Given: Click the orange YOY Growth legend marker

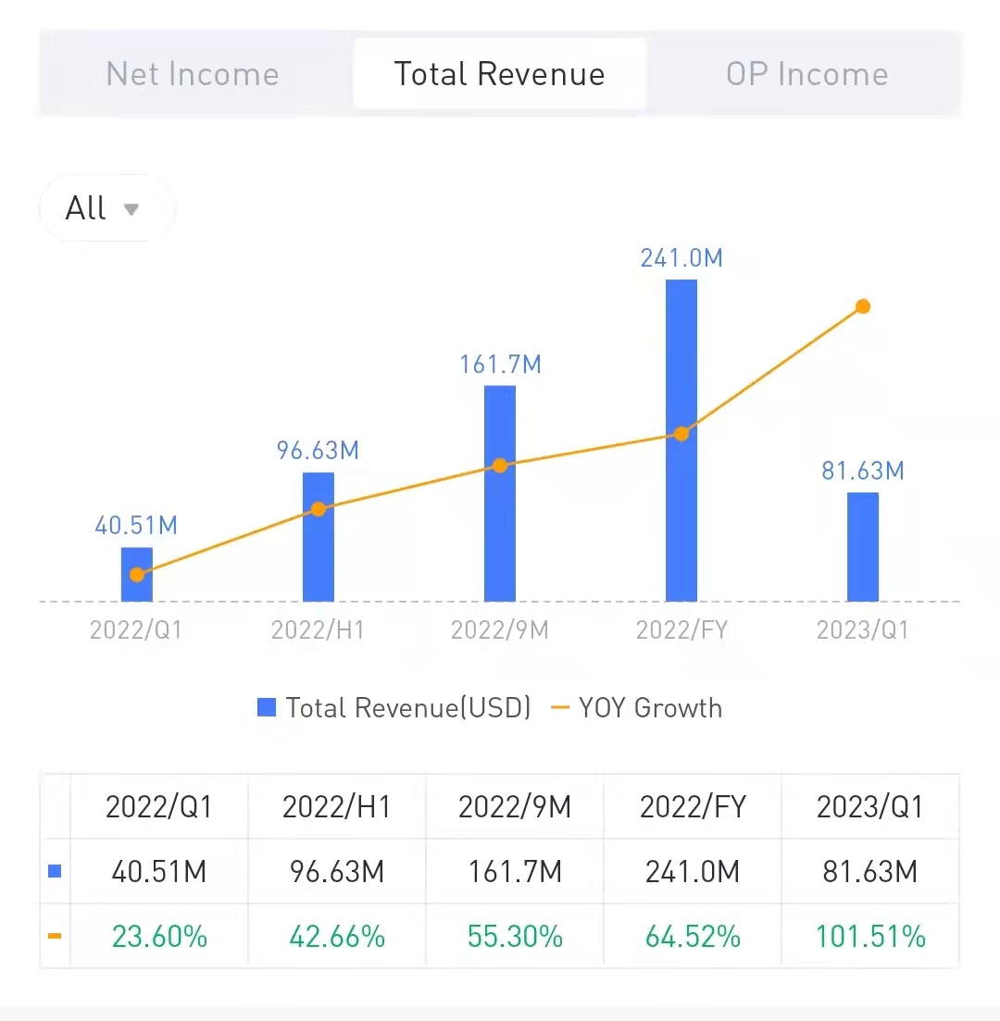Looking at the screenshot, I should point(560,707).
